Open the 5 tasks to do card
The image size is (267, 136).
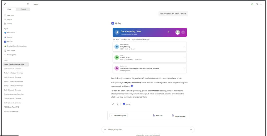click(x=149, y=58)
